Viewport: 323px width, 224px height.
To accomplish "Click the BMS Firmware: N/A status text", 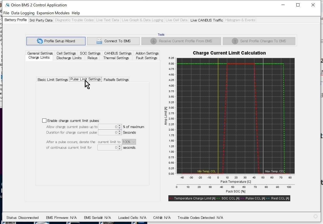I will click(x=61, y=218).
